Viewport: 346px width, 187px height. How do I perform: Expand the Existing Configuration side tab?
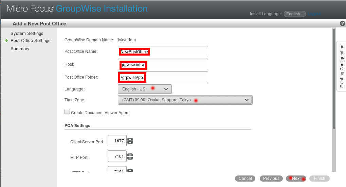[x=342, y=66]
